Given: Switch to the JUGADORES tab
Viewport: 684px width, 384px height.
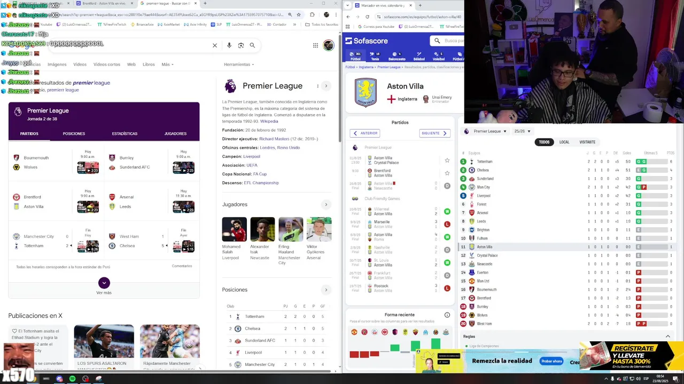Looking at the screenshot, I should point(175,134).
